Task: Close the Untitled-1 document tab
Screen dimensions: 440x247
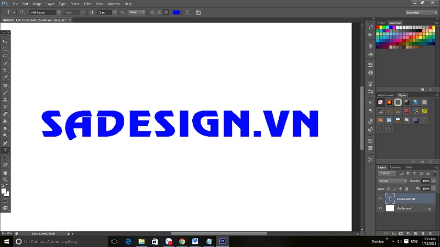Action: coord(70,20)
